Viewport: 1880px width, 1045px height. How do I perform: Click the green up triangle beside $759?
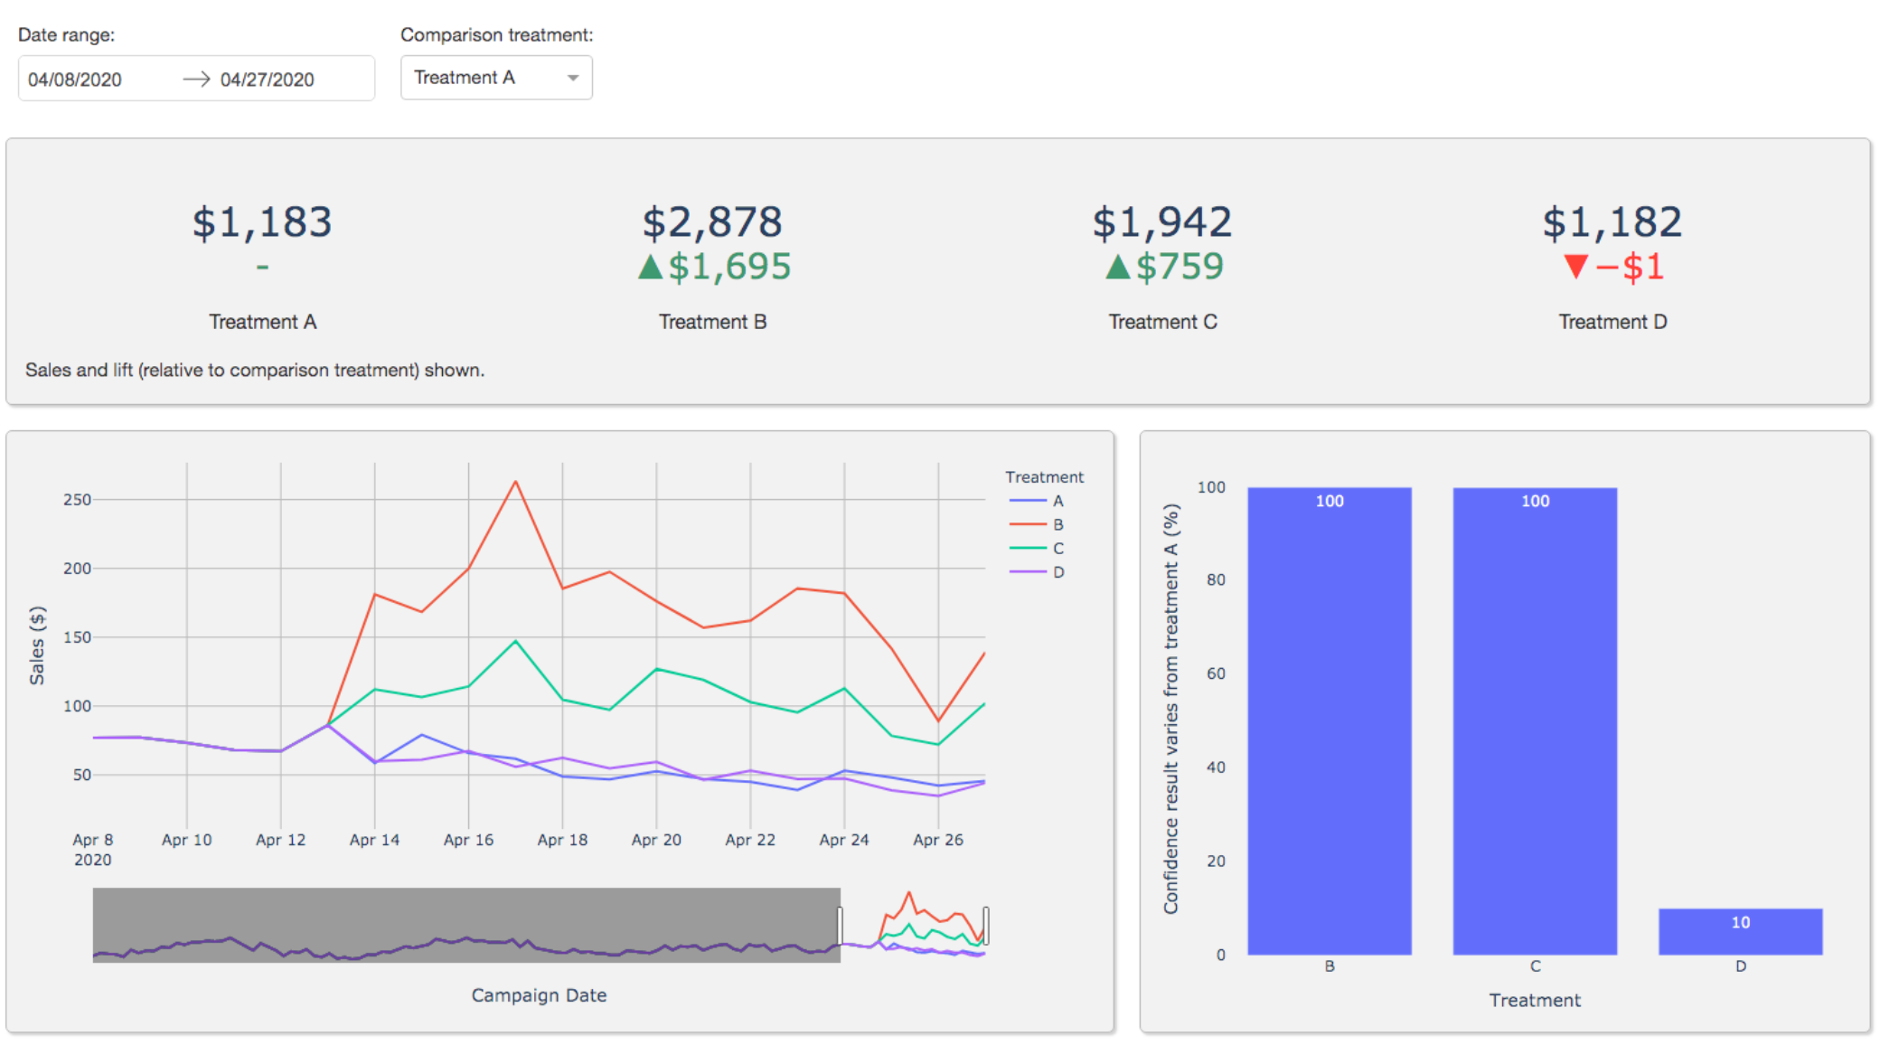1118,267
